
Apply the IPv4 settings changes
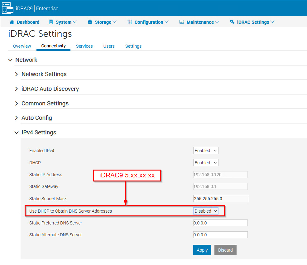click(x=202, y=250)
